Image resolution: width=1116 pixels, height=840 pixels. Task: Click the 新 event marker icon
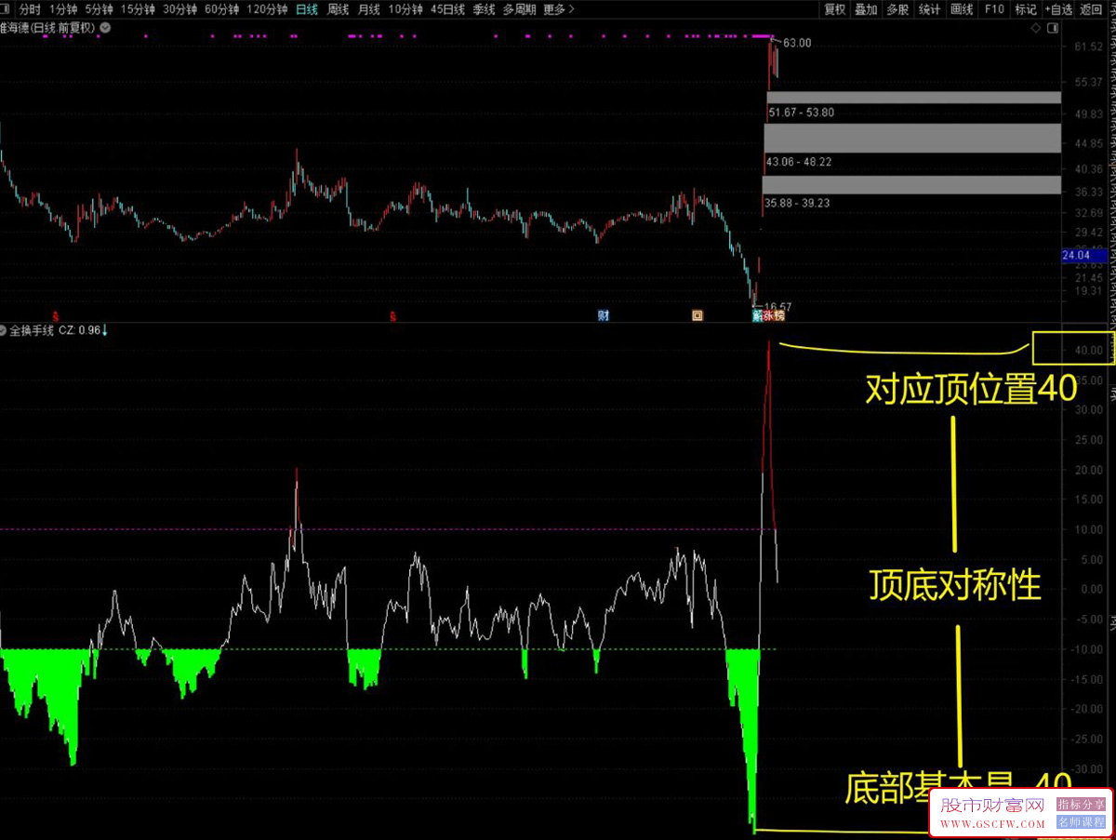click(x=757, y=316)
